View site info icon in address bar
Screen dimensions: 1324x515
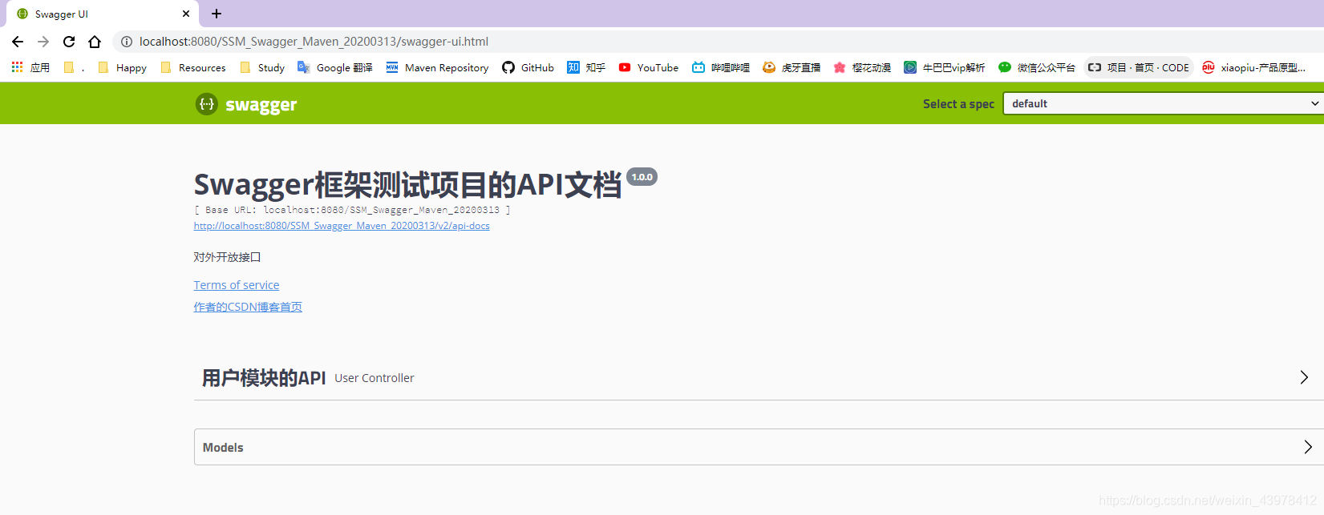127,42
